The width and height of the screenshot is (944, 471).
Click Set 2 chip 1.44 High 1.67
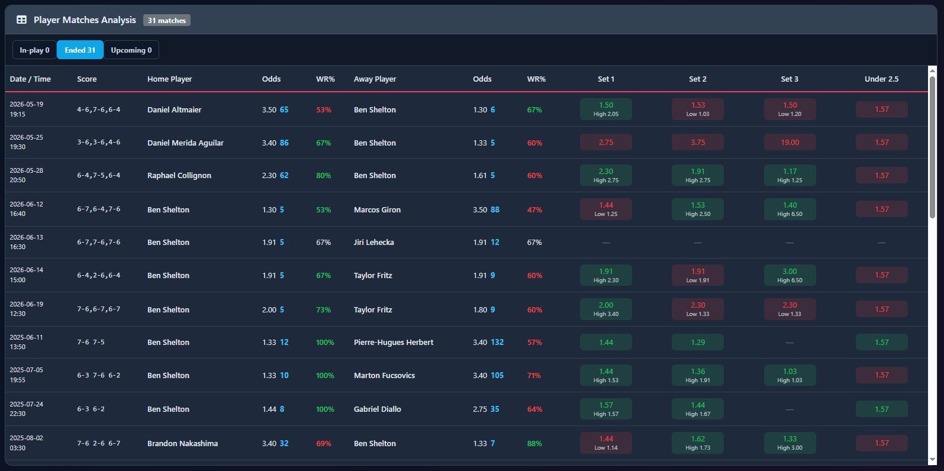698,409
